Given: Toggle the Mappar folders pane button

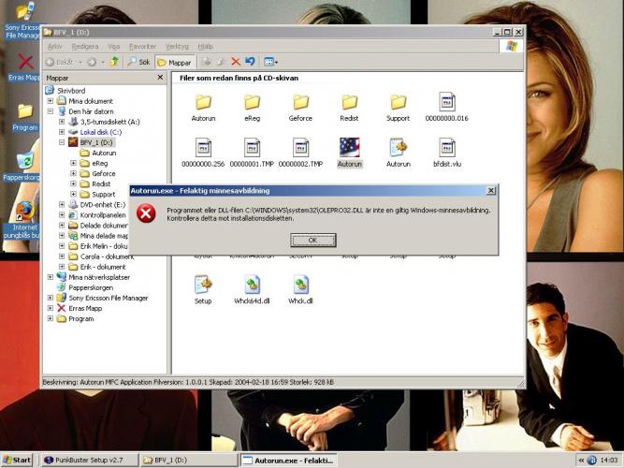Looking at the screenshot, I should [x=173, y=62].
